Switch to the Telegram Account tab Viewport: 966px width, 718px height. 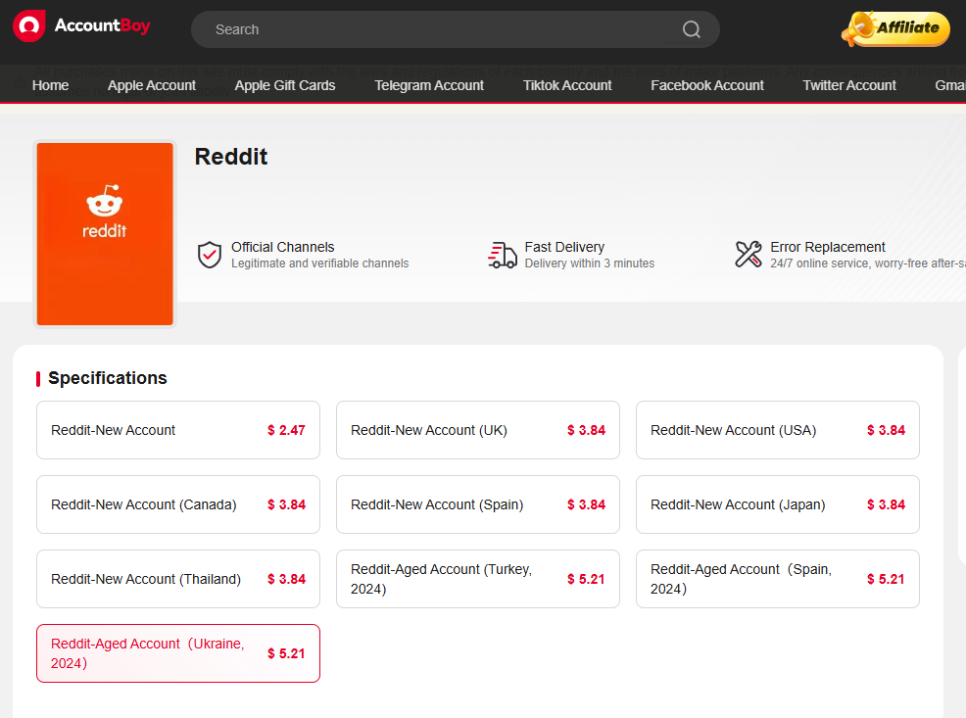tap(429, 85)
